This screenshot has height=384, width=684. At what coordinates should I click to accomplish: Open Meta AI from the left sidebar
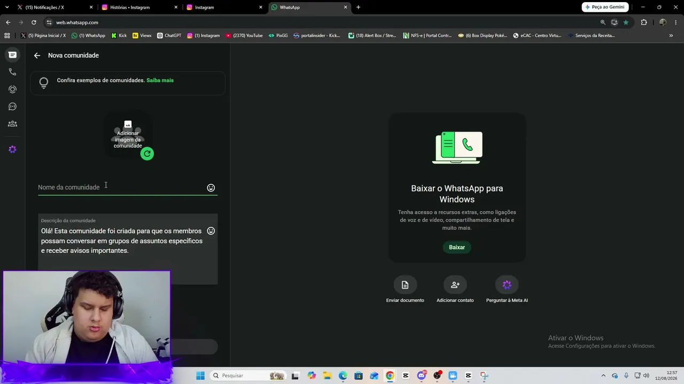12,149
